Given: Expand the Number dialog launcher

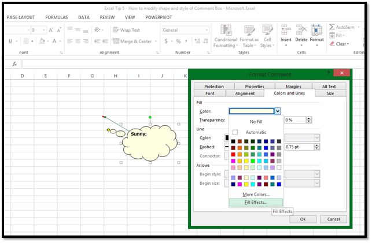Looking at the screenshot, I should click(x=208, y=53).
